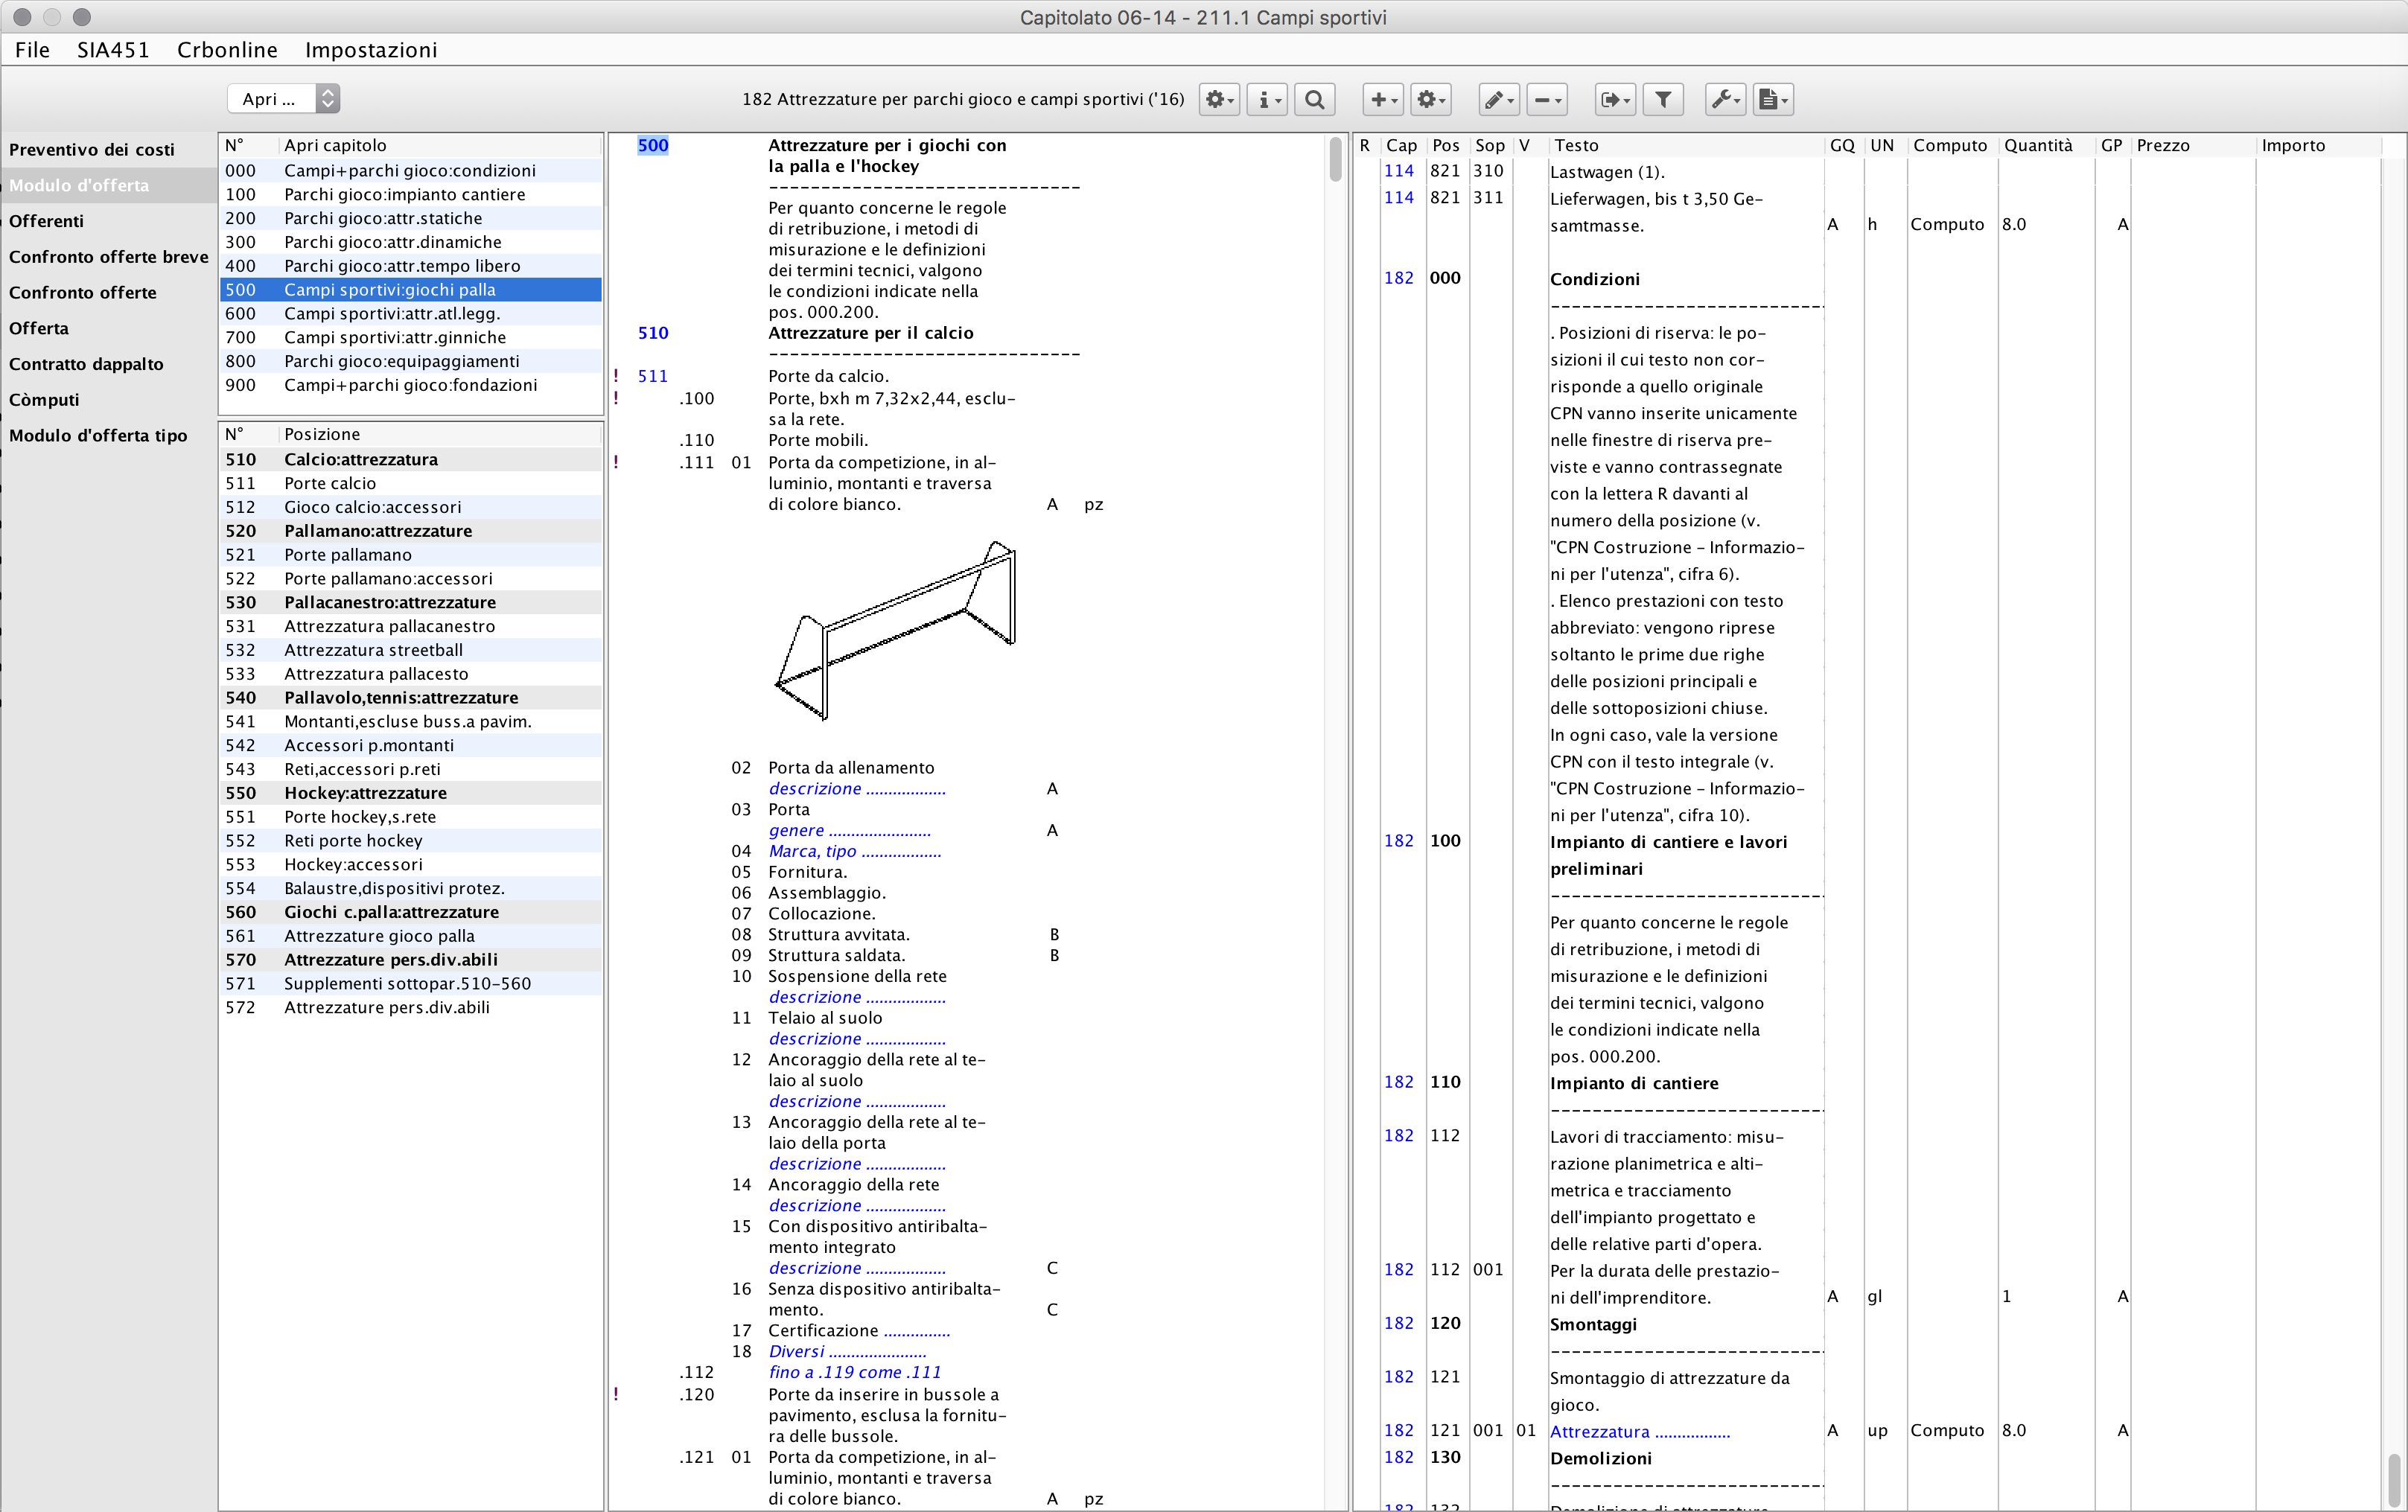Open the export arrow dropdown button

(1615, 99)
